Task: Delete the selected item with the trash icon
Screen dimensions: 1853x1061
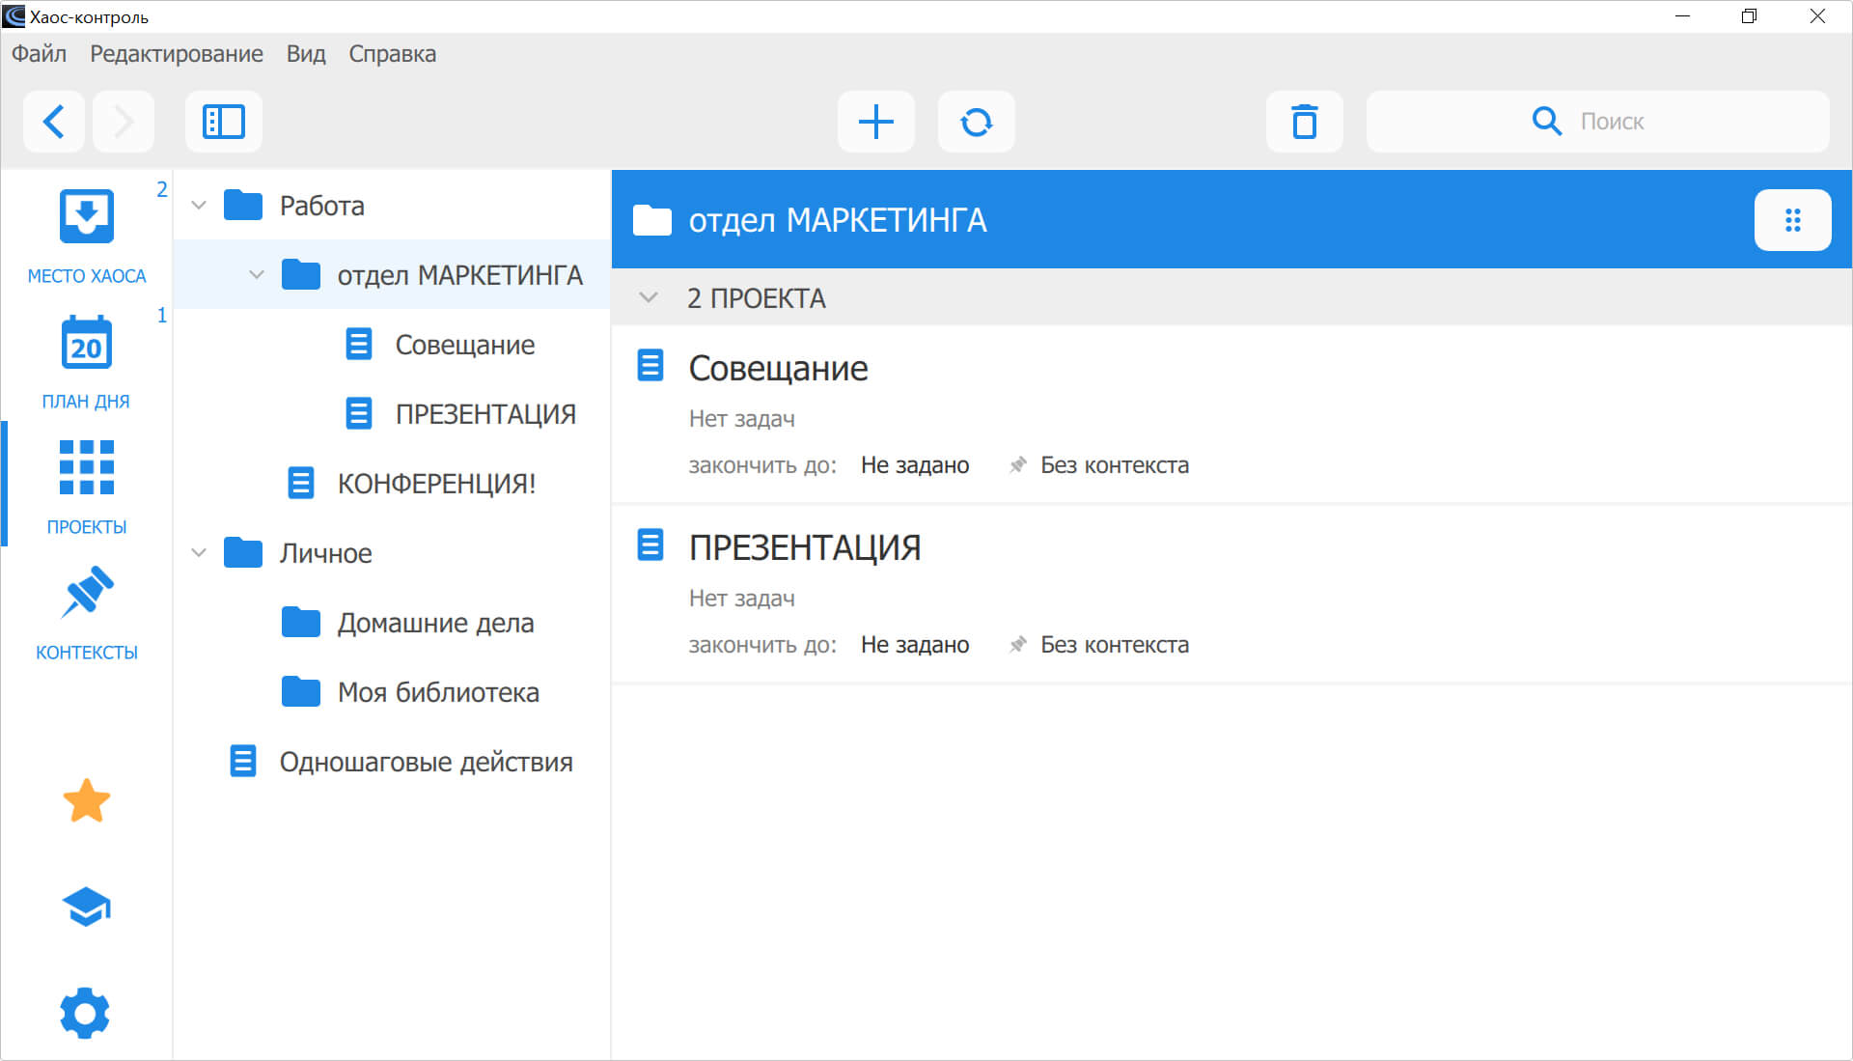Action: point(1305,122)
